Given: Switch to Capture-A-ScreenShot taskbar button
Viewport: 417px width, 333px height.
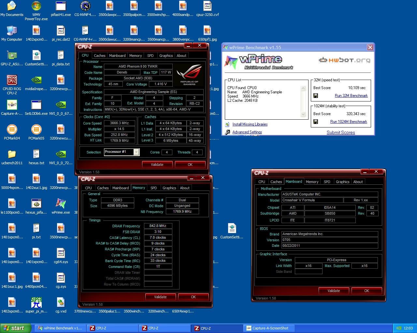Looking at the screenshot, I should coord(269,328).
